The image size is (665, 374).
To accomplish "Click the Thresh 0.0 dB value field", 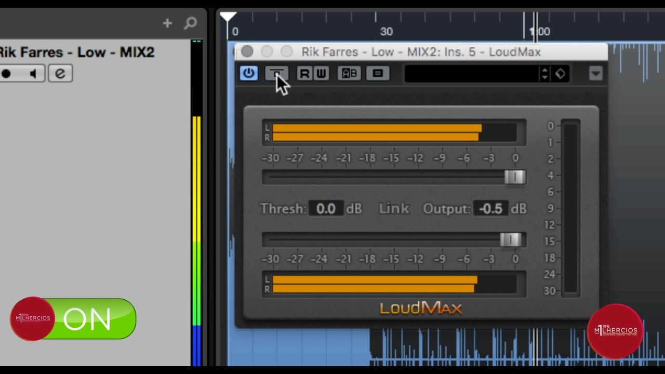I will coord(326,209).
